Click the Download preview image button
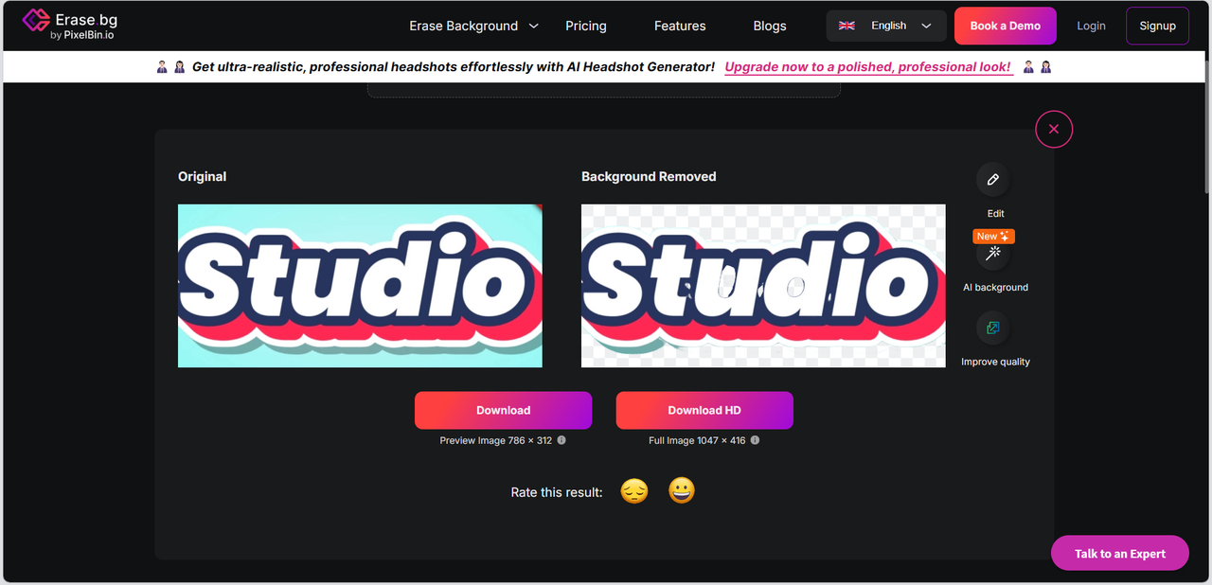Image resolution: width=1212 pixels, height=585 pixels. point(503,410)
